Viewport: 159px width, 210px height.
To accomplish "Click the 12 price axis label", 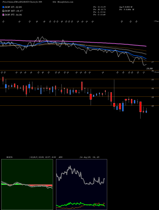I will coord(152,106).
